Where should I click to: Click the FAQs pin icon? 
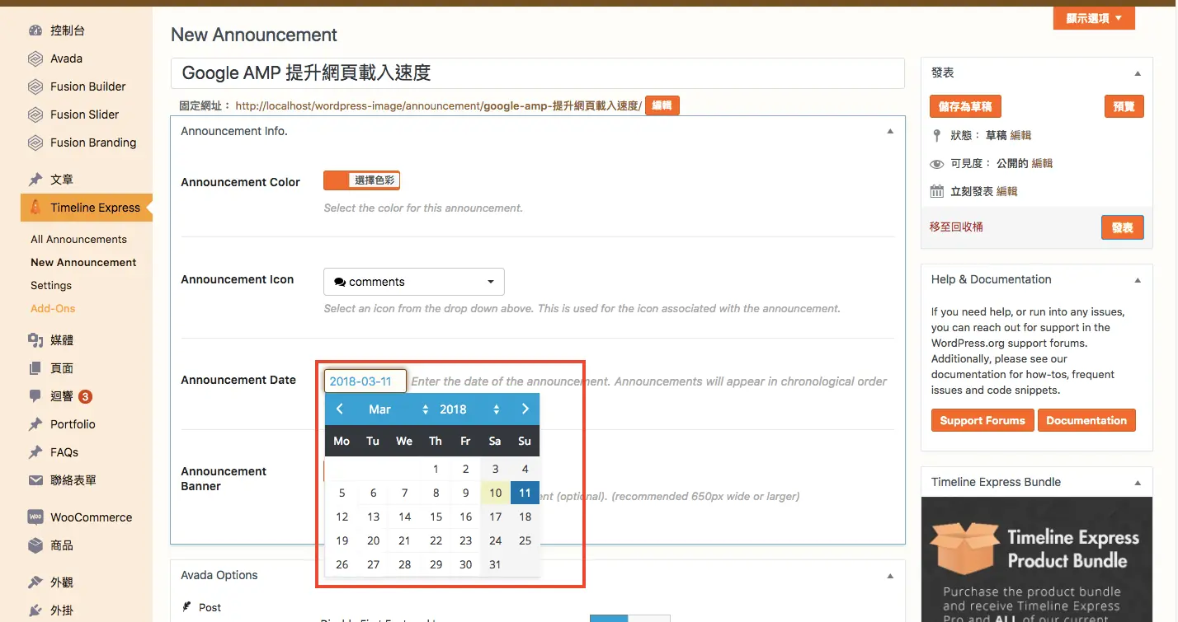tap(35, 452)
